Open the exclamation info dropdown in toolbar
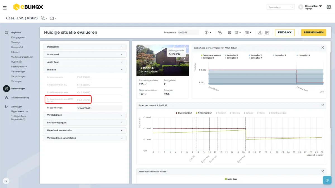This screenshot has height=188, width=335. pos(208,33)
